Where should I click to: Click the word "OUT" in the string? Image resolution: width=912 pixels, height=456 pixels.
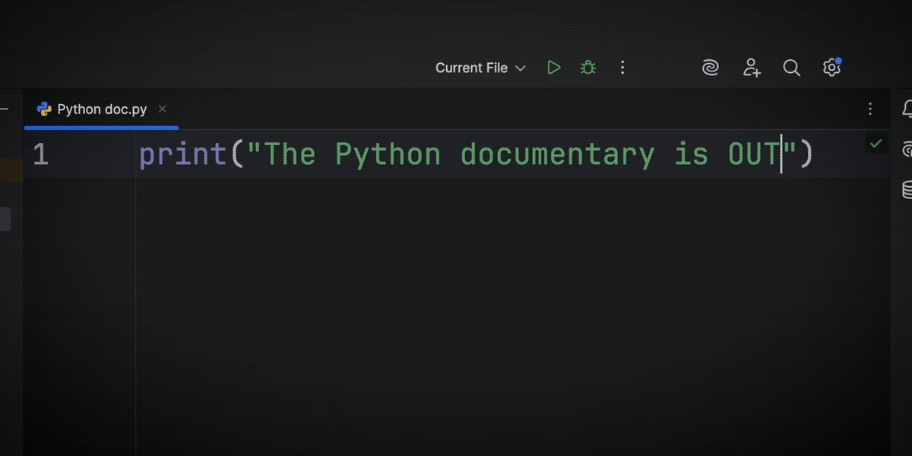tap(754, 155)
